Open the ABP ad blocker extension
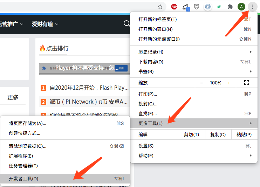This screenshot has height=187, width=260. (174, 7)
